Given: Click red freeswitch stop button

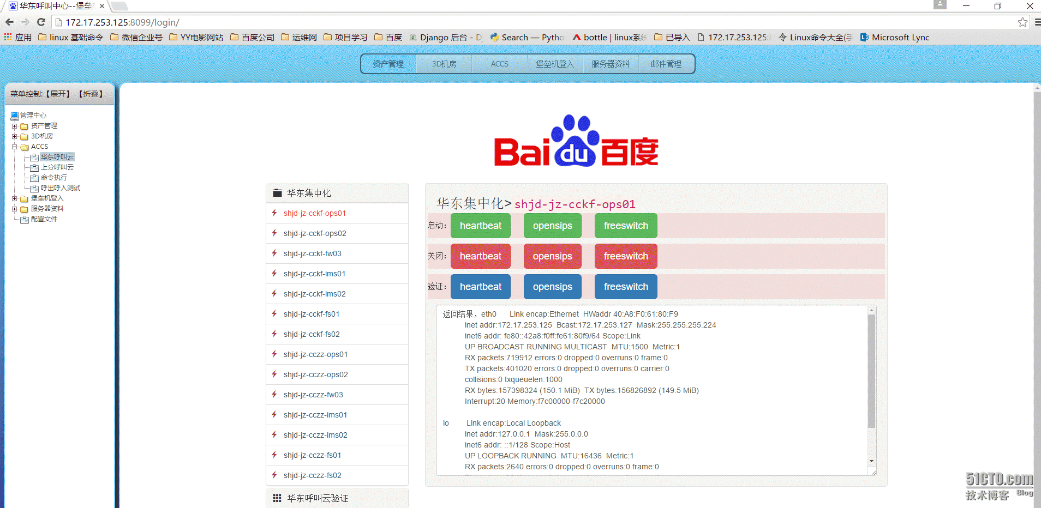Looking at the screenshot, I should tap(626, 256).
